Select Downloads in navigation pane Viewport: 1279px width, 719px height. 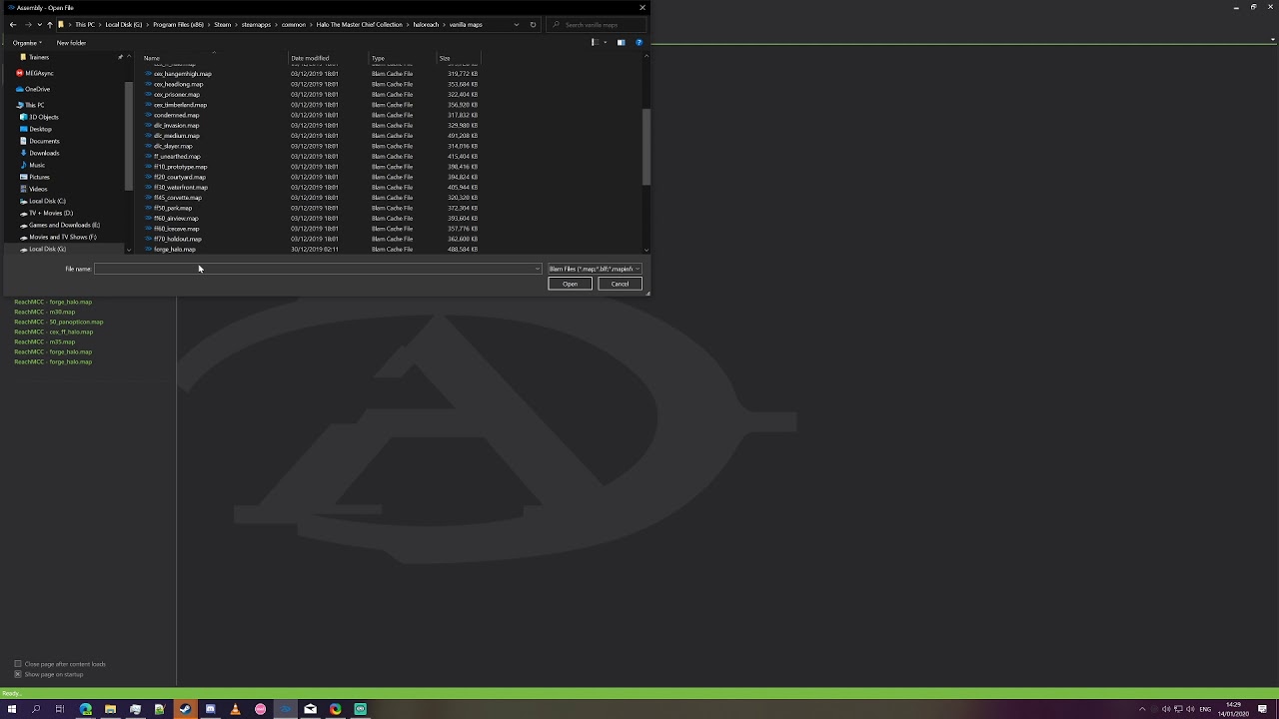(44, 153)
